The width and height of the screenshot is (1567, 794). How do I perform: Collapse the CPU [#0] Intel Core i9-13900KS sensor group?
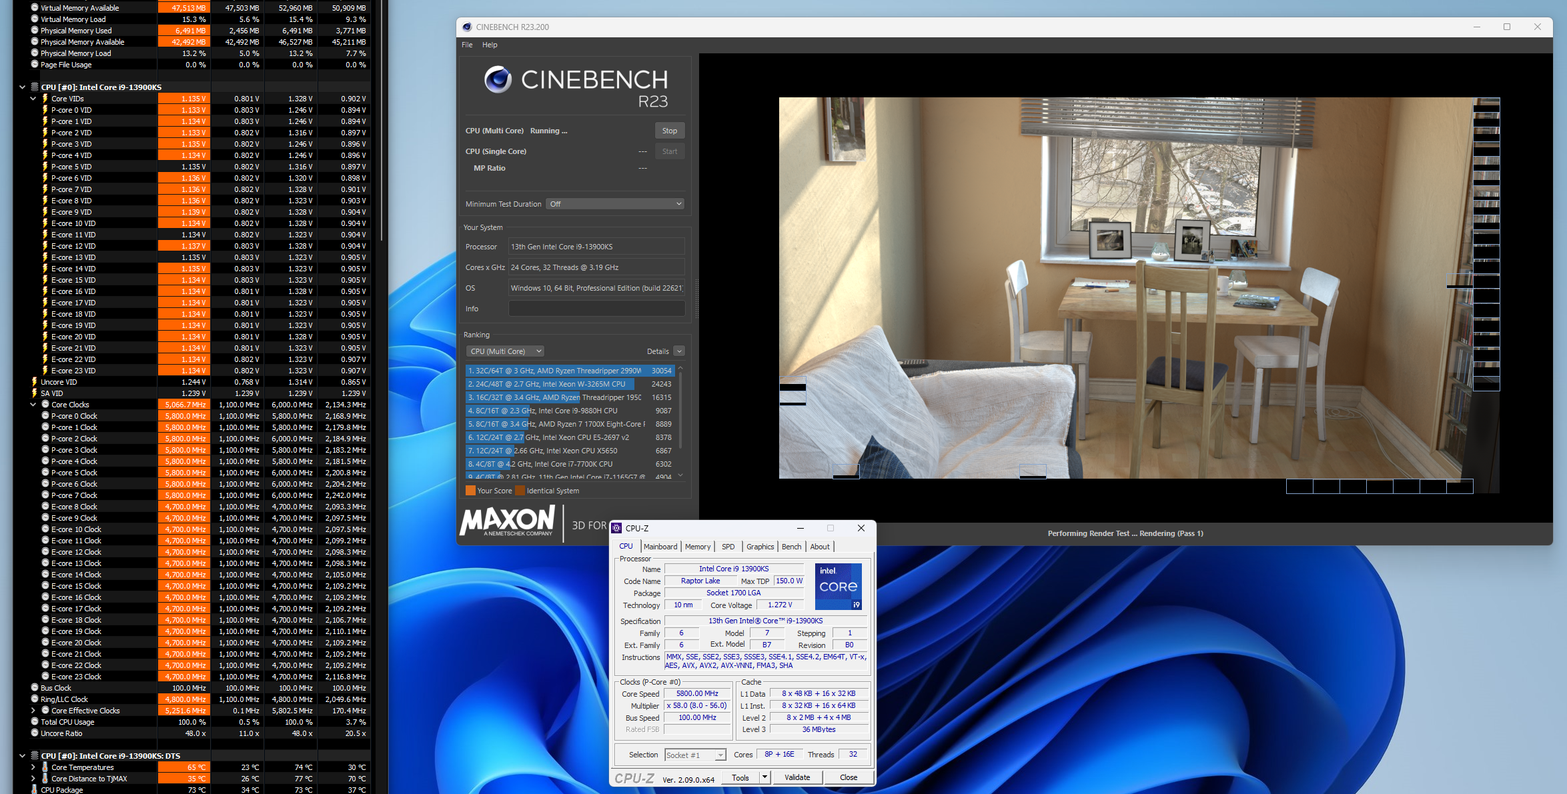pos(22,87)
